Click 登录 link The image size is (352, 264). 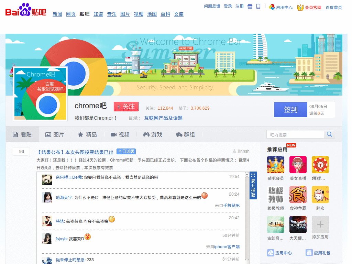click(x=228, y=6)
